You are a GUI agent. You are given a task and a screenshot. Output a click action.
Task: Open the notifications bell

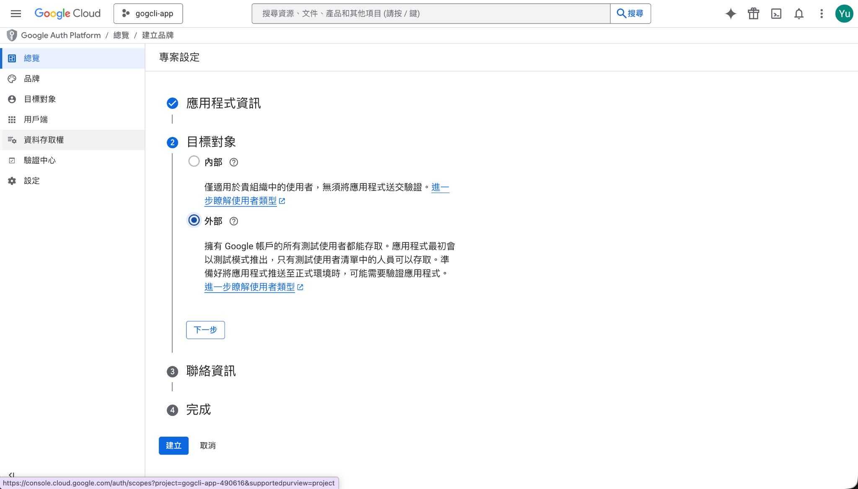point(799,14)
